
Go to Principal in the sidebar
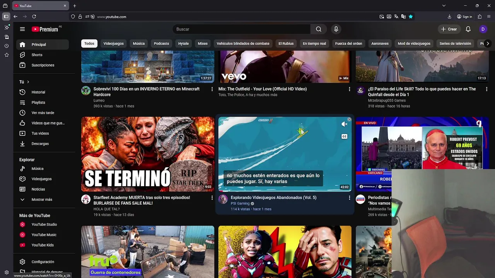(x=43, y=44)
